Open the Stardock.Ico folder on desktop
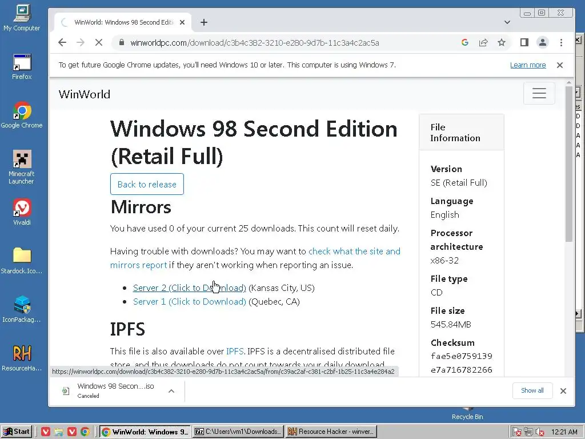 22,261
